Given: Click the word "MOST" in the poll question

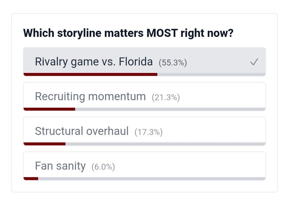Looking at the screenshot, I should click(x=162, y=33).
